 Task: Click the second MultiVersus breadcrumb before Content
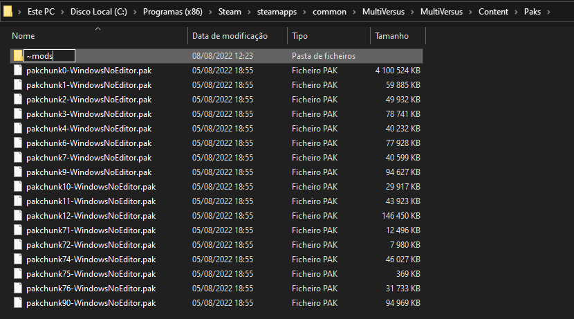click(x=441, y=12)
